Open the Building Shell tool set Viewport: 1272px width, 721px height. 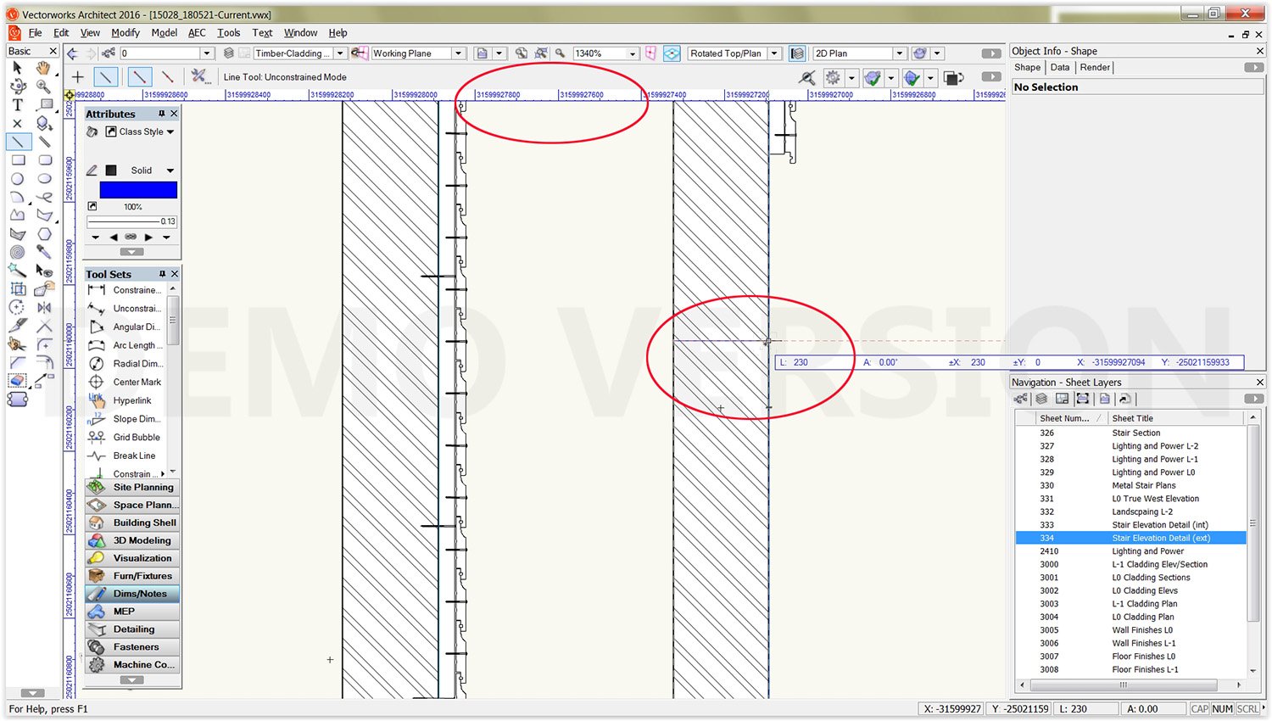coord(132,523)
